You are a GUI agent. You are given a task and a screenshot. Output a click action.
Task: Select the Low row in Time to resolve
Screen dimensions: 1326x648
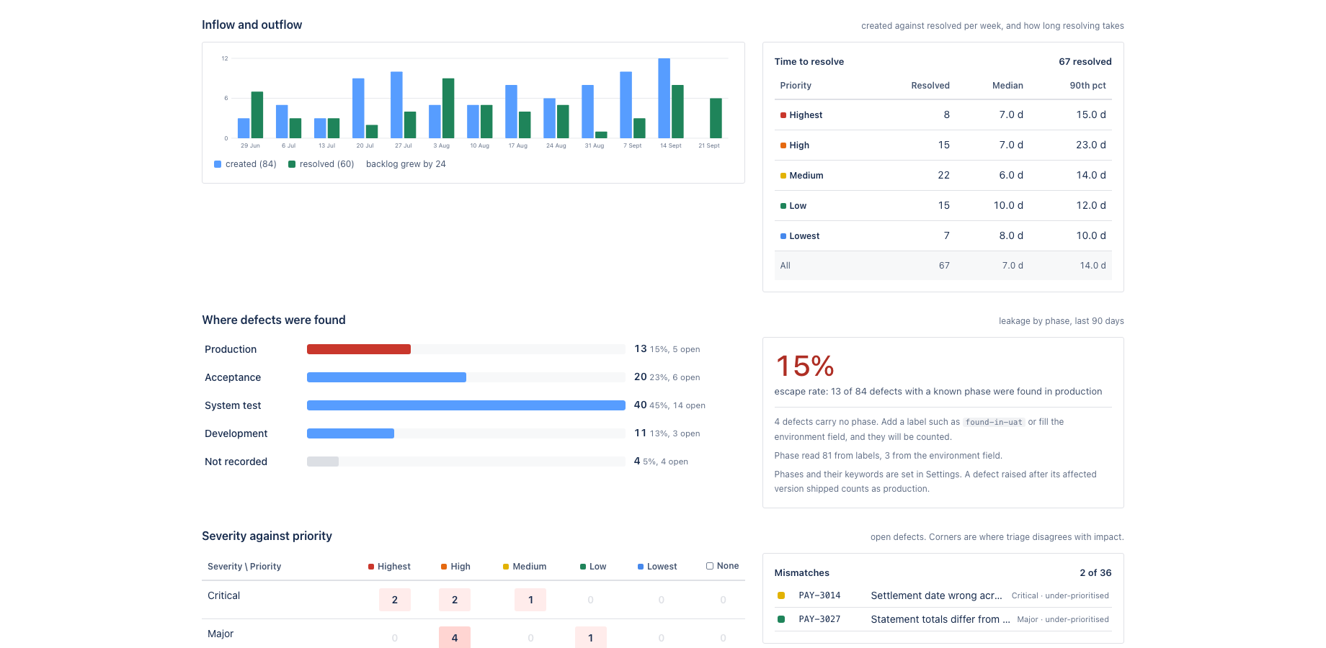tap(943, 206)
